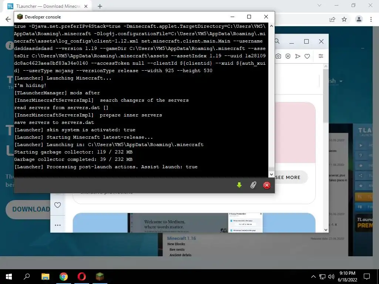Click Opera page scroll down arrow
Image resolution: width=379 pixels, height=284 pixels.
pyautogui.click(x=326, y=230)
